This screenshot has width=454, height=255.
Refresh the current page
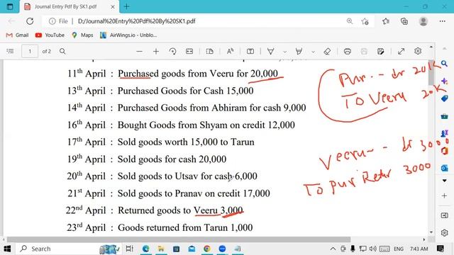pos(30,21)
